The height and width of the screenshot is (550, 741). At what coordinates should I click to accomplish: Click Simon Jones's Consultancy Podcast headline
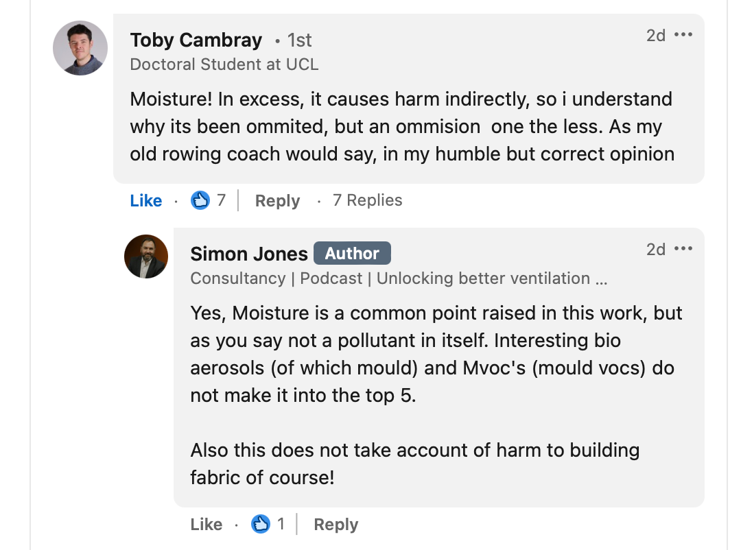[399, 278]
